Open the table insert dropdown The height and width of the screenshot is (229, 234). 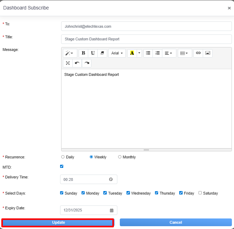[184, 53]
